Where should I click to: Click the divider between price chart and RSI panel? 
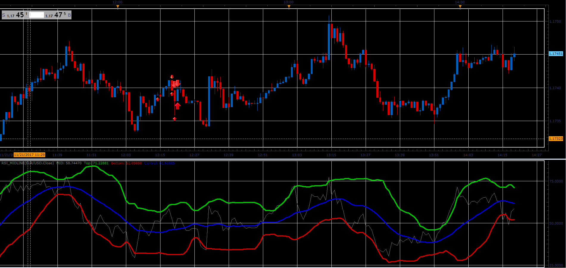283,159
